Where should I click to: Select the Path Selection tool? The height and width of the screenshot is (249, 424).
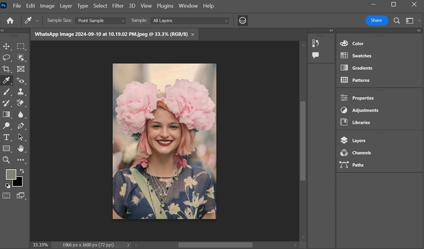click(20, 137)
